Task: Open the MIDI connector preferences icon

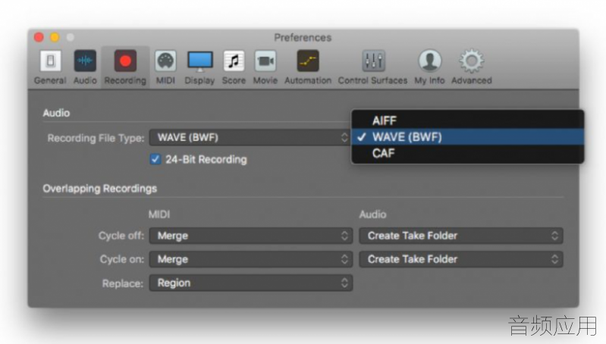Action: [165, 61]
